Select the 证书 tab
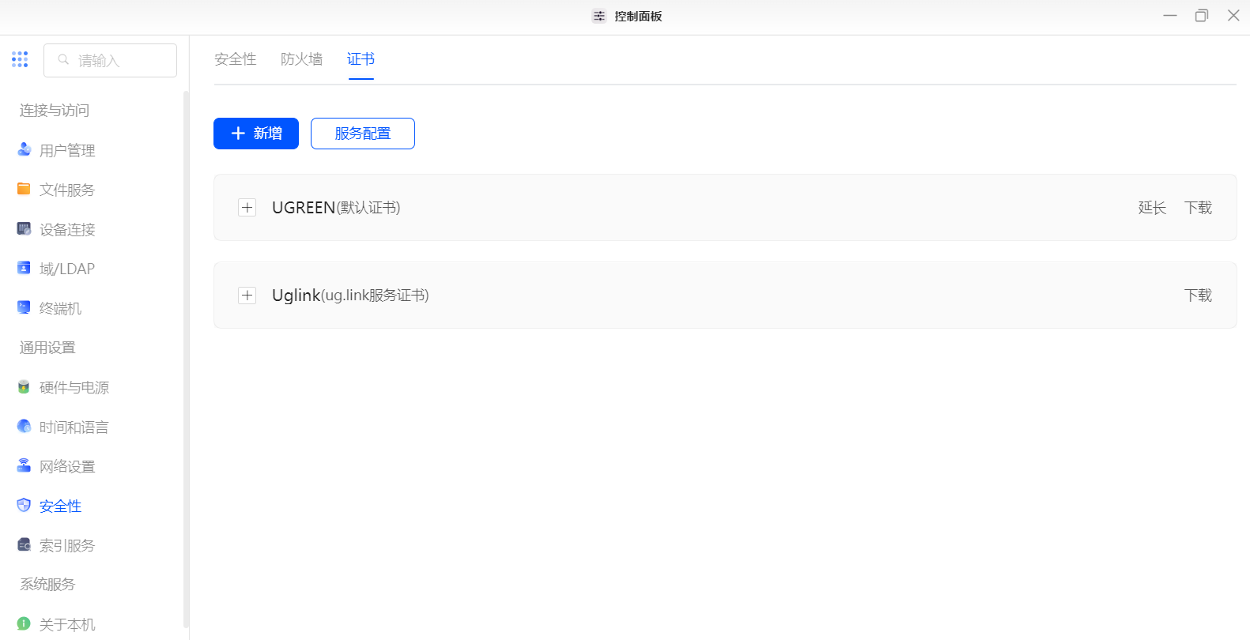The image size is (1250, 640). coord(361,59)
